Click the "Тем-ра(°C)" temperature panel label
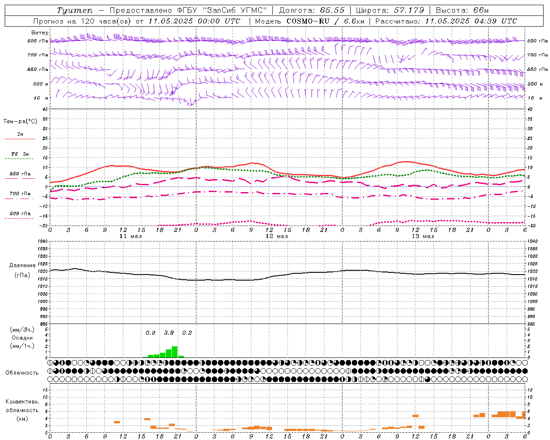The height and width of the screenshot is (440, 550). coord(20,122)
